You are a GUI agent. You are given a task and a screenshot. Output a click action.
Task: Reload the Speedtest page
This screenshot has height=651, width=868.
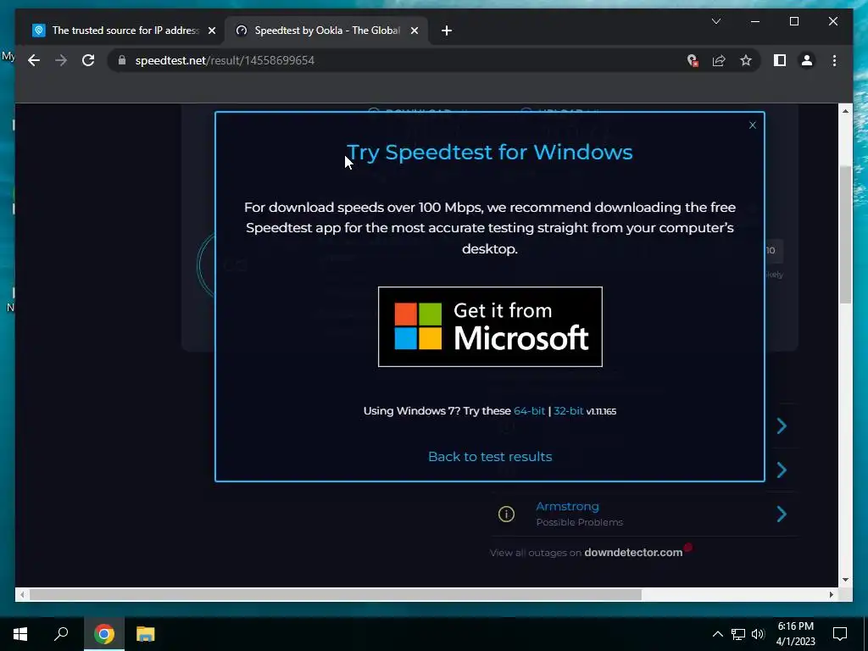tap(88, 60)
